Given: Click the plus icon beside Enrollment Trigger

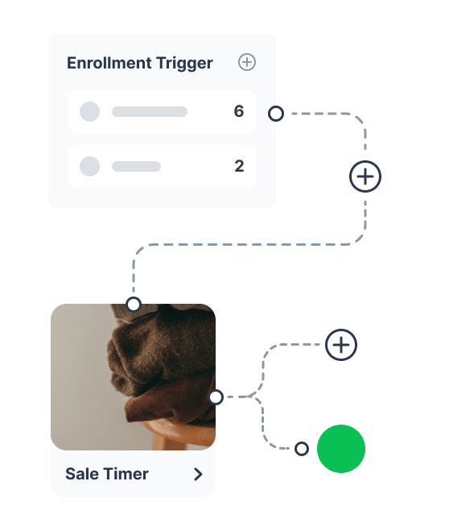Looking at the screenshot, I should click(247, 62).
